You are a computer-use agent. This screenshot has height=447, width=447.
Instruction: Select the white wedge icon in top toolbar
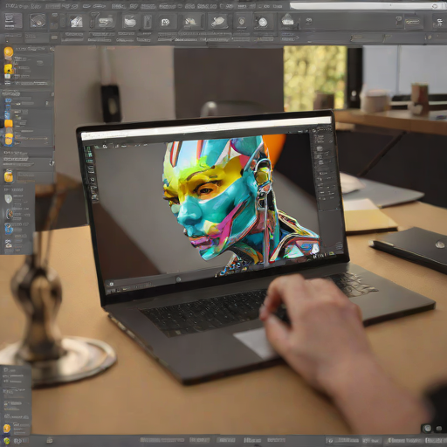(x=190, y=21)
